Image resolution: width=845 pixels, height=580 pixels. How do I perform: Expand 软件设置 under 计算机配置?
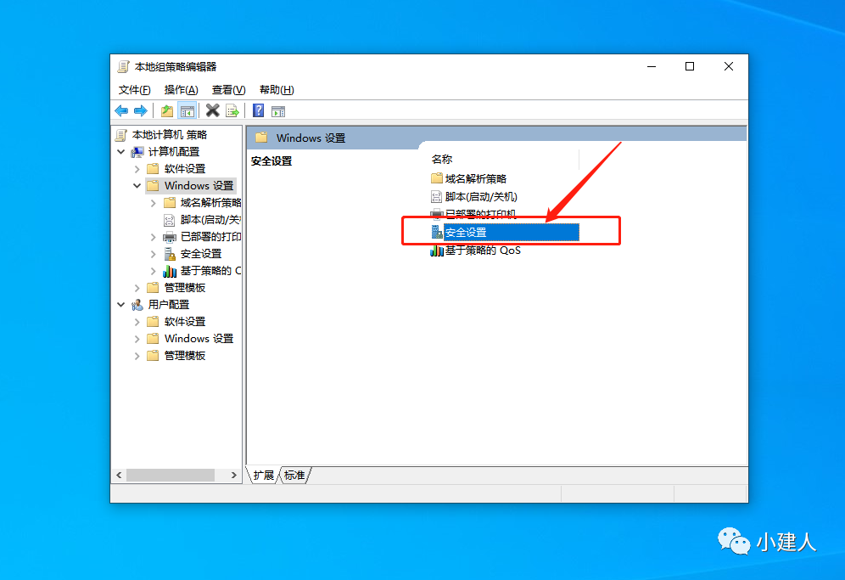click(137, 169)
